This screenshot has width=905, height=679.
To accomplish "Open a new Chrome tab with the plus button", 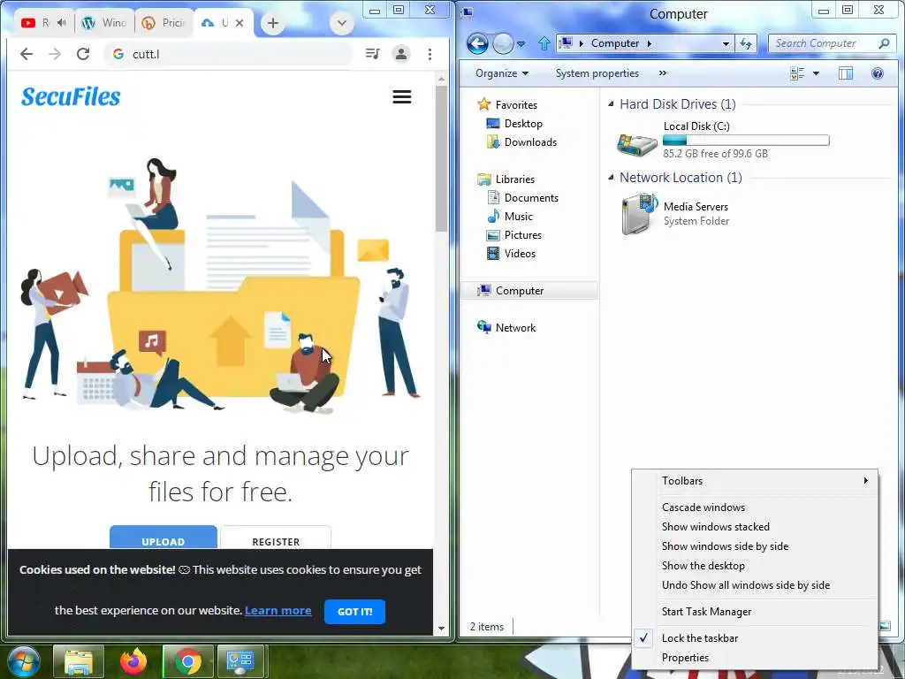I will coord(273,23).
